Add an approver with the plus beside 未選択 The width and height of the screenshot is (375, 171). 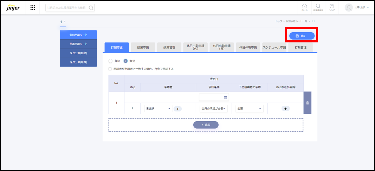point(177,109)
